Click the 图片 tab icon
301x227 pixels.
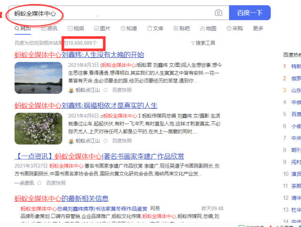click(96, 28)
